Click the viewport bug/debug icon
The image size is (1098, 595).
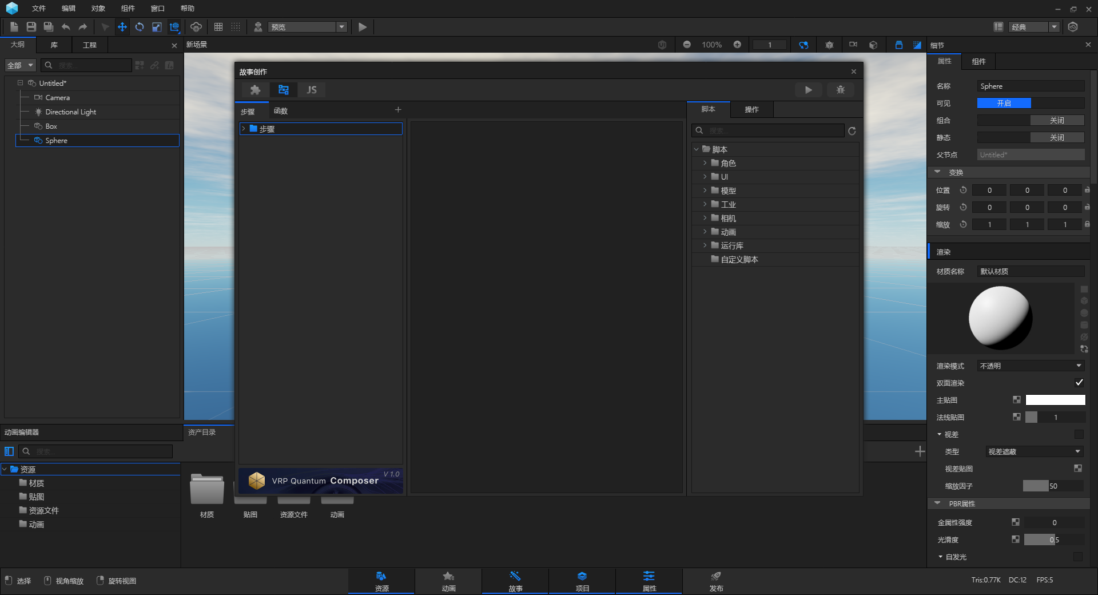click(x=829, y=45)
